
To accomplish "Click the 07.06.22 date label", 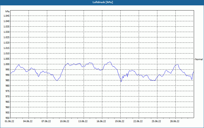I will (x=46, y=121).
